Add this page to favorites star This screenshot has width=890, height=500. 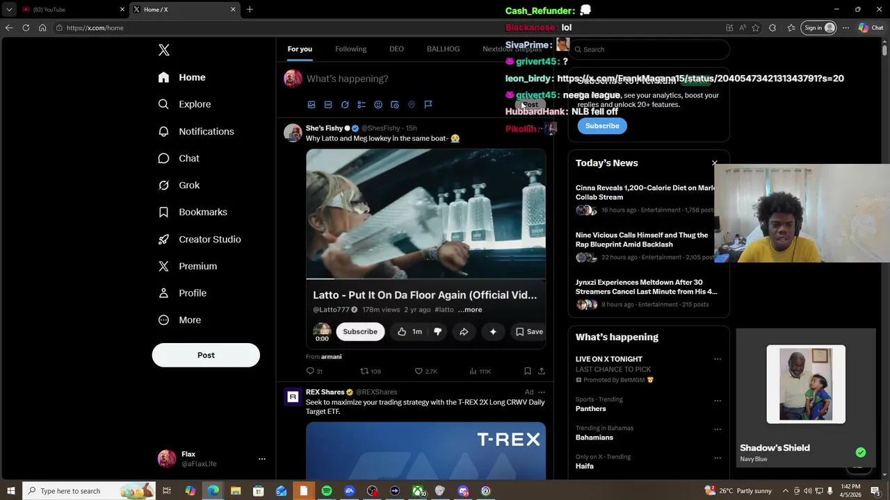tap(757, 28)
